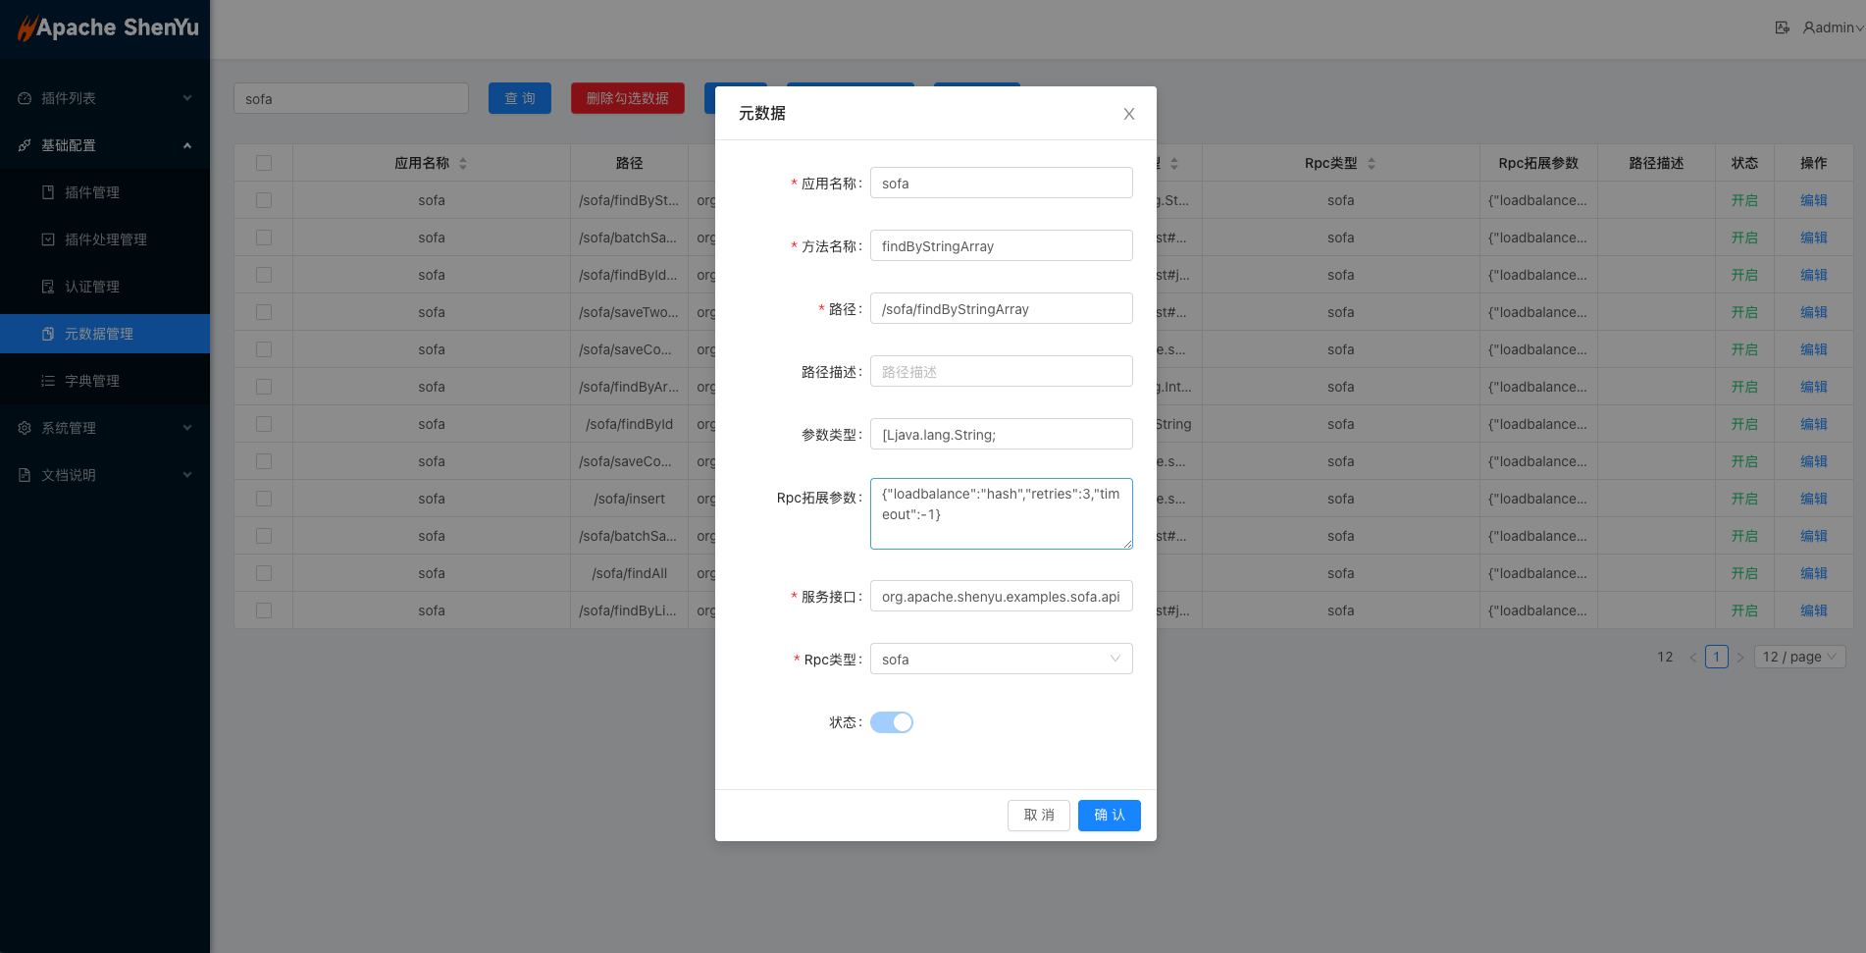Open the Rpc类型 sofa dropdown
The width and height of the screenshot is (1866, 953).
click(1001, 660)
